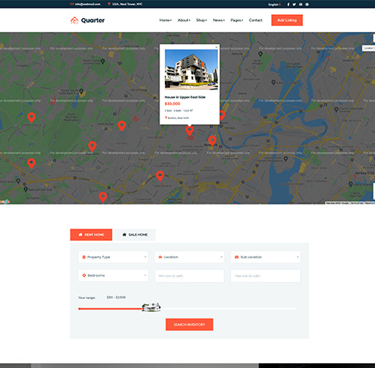
Task: Close the property info popup on map
Action: (x=216, y=47)
